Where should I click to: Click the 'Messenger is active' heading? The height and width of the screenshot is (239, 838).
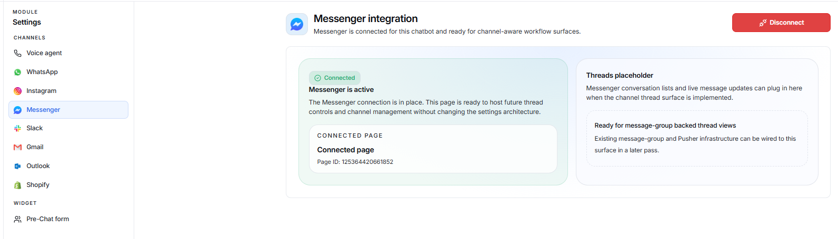click(341, 90)
